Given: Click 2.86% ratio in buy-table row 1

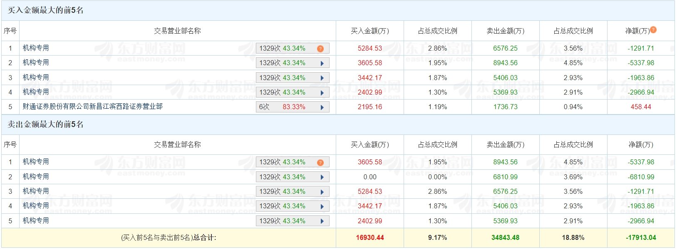Looking at the screenshot, I should tap(438, 49).
